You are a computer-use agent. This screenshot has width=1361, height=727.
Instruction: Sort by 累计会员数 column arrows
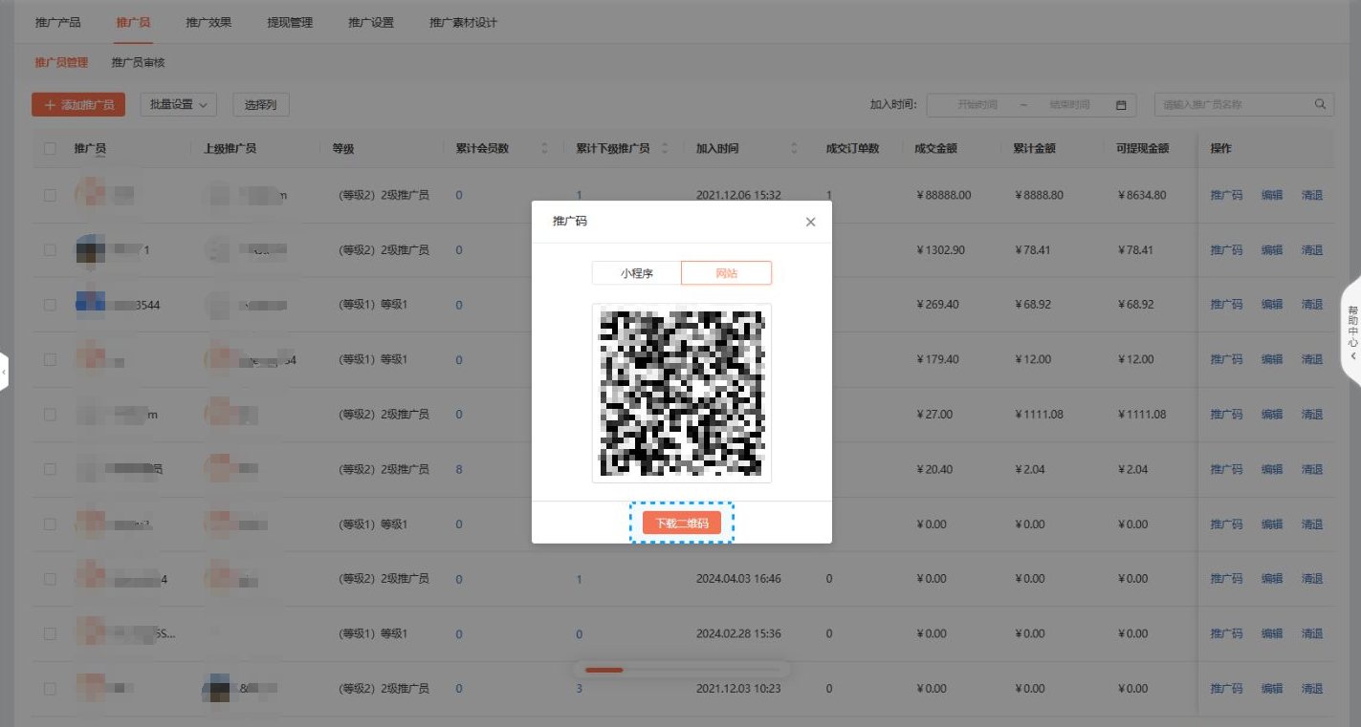pos(545,149)
